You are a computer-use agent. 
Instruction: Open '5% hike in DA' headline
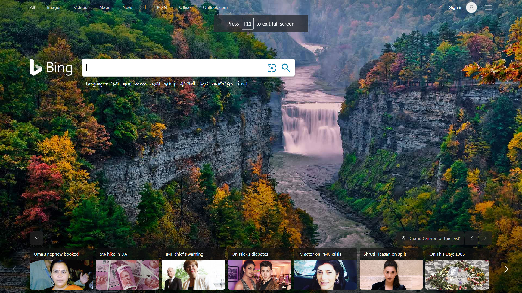[x=113, y=254]
